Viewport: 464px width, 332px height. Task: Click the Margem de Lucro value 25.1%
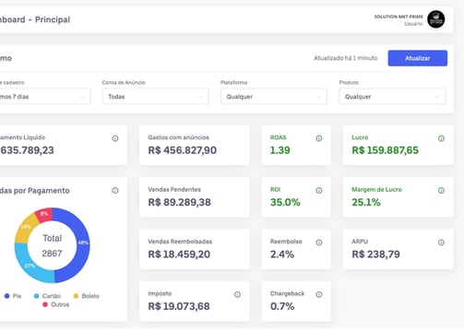point(366,202)
